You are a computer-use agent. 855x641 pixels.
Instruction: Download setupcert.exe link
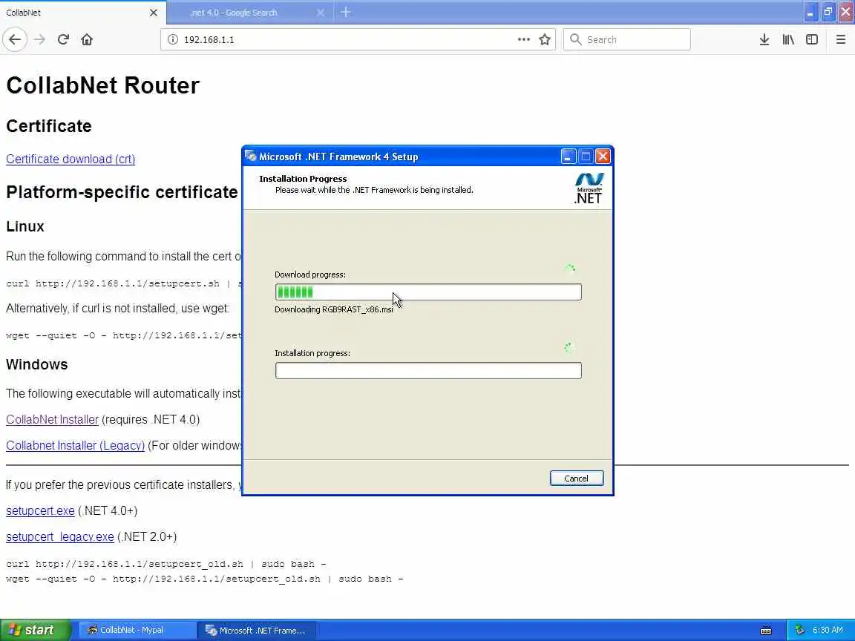(x=40, y=510)
